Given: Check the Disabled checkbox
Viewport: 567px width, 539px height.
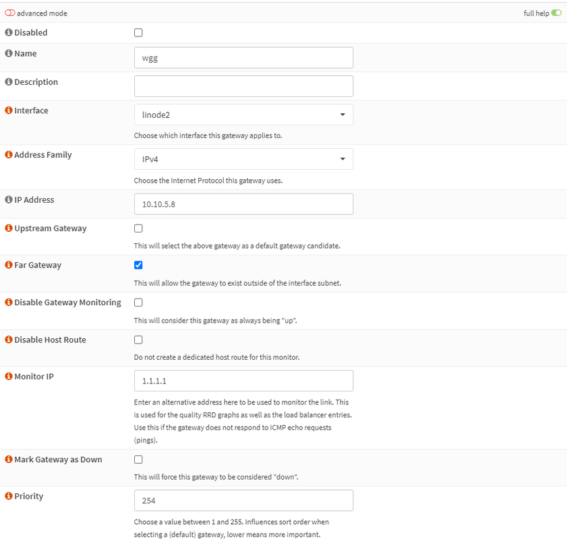Looking at the screenshot, I should tap(138, 32).
